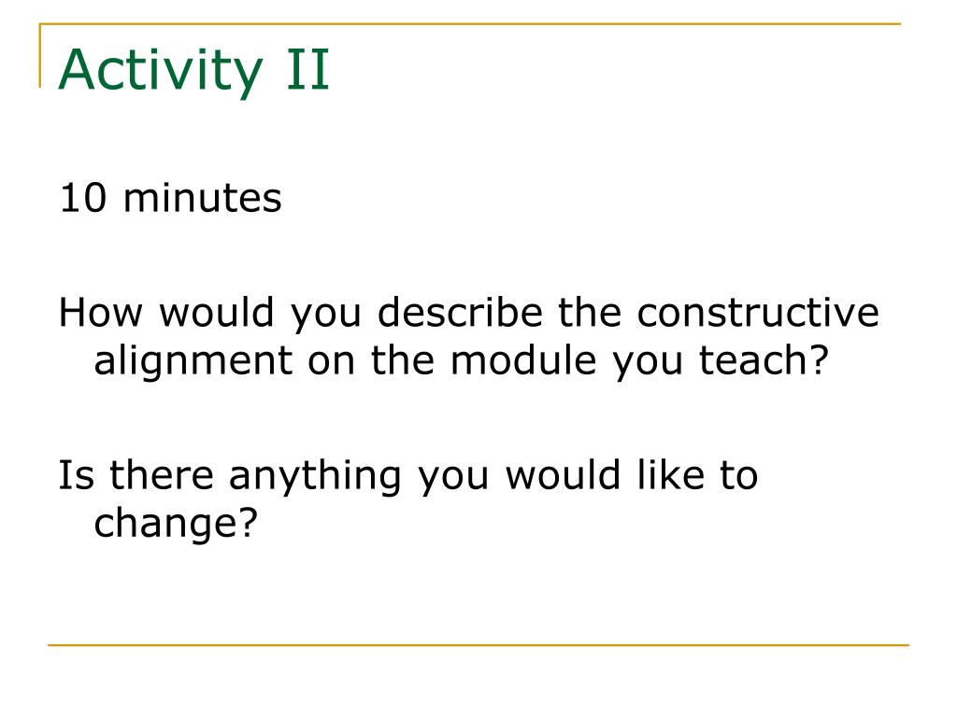
Task: Click the word "minutes"
Action: pyautogui.click(x=202, y=198)
